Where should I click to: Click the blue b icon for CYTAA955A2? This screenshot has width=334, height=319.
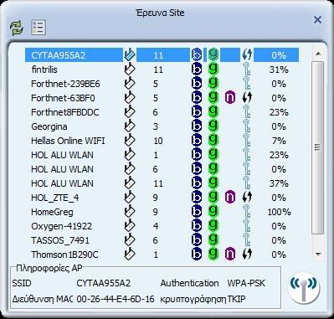pos(197,55)
